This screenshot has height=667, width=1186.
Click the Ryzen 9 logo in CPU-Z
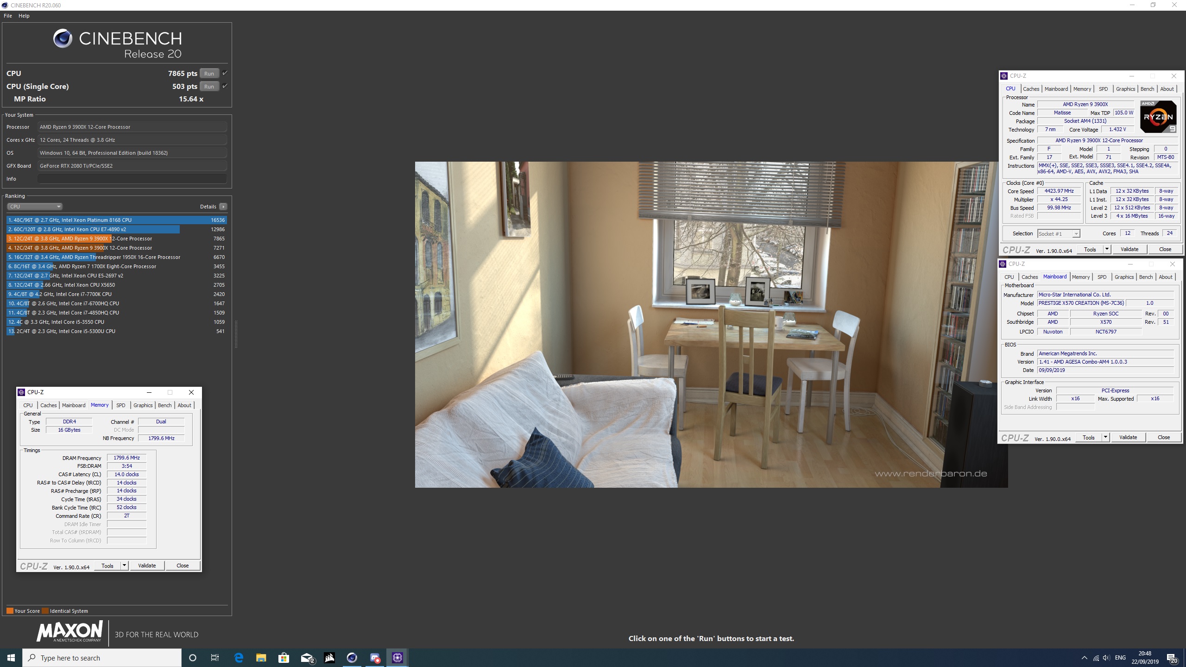coord(1158,117)
